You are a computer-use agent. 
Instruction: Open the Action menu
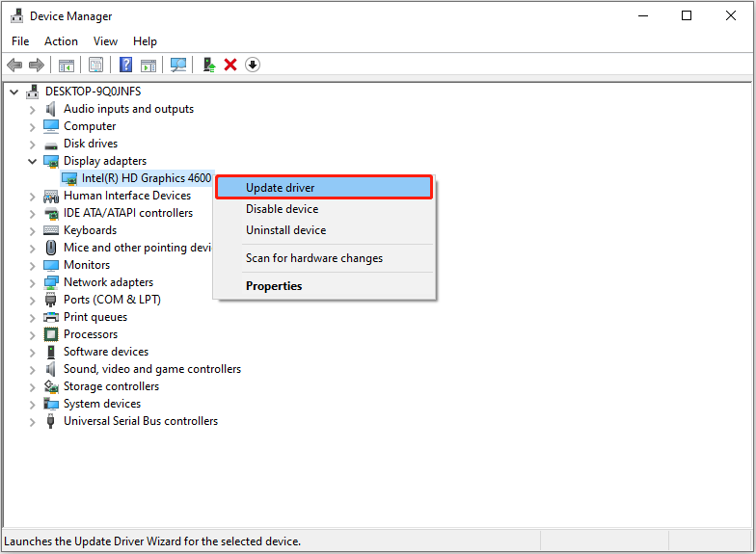pos(62,41)
